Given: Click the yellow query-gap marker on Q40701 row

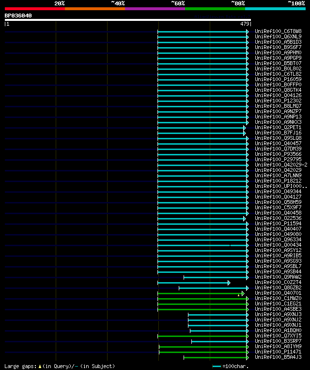Looking at the screenshot, I should [x=239, y=295].
